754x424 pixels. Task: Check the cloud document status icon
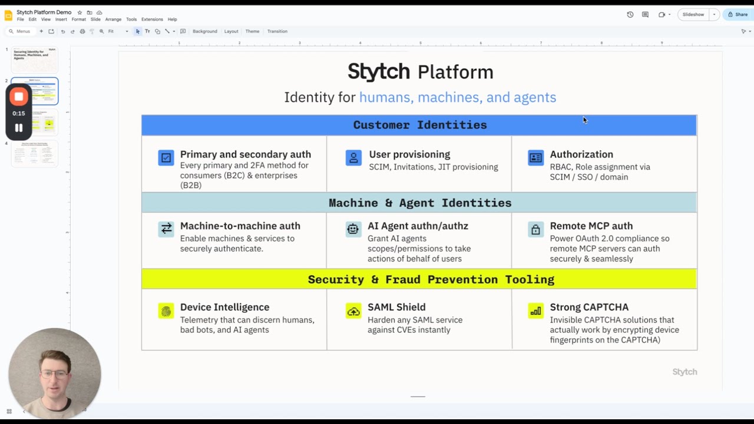[99, 12]
